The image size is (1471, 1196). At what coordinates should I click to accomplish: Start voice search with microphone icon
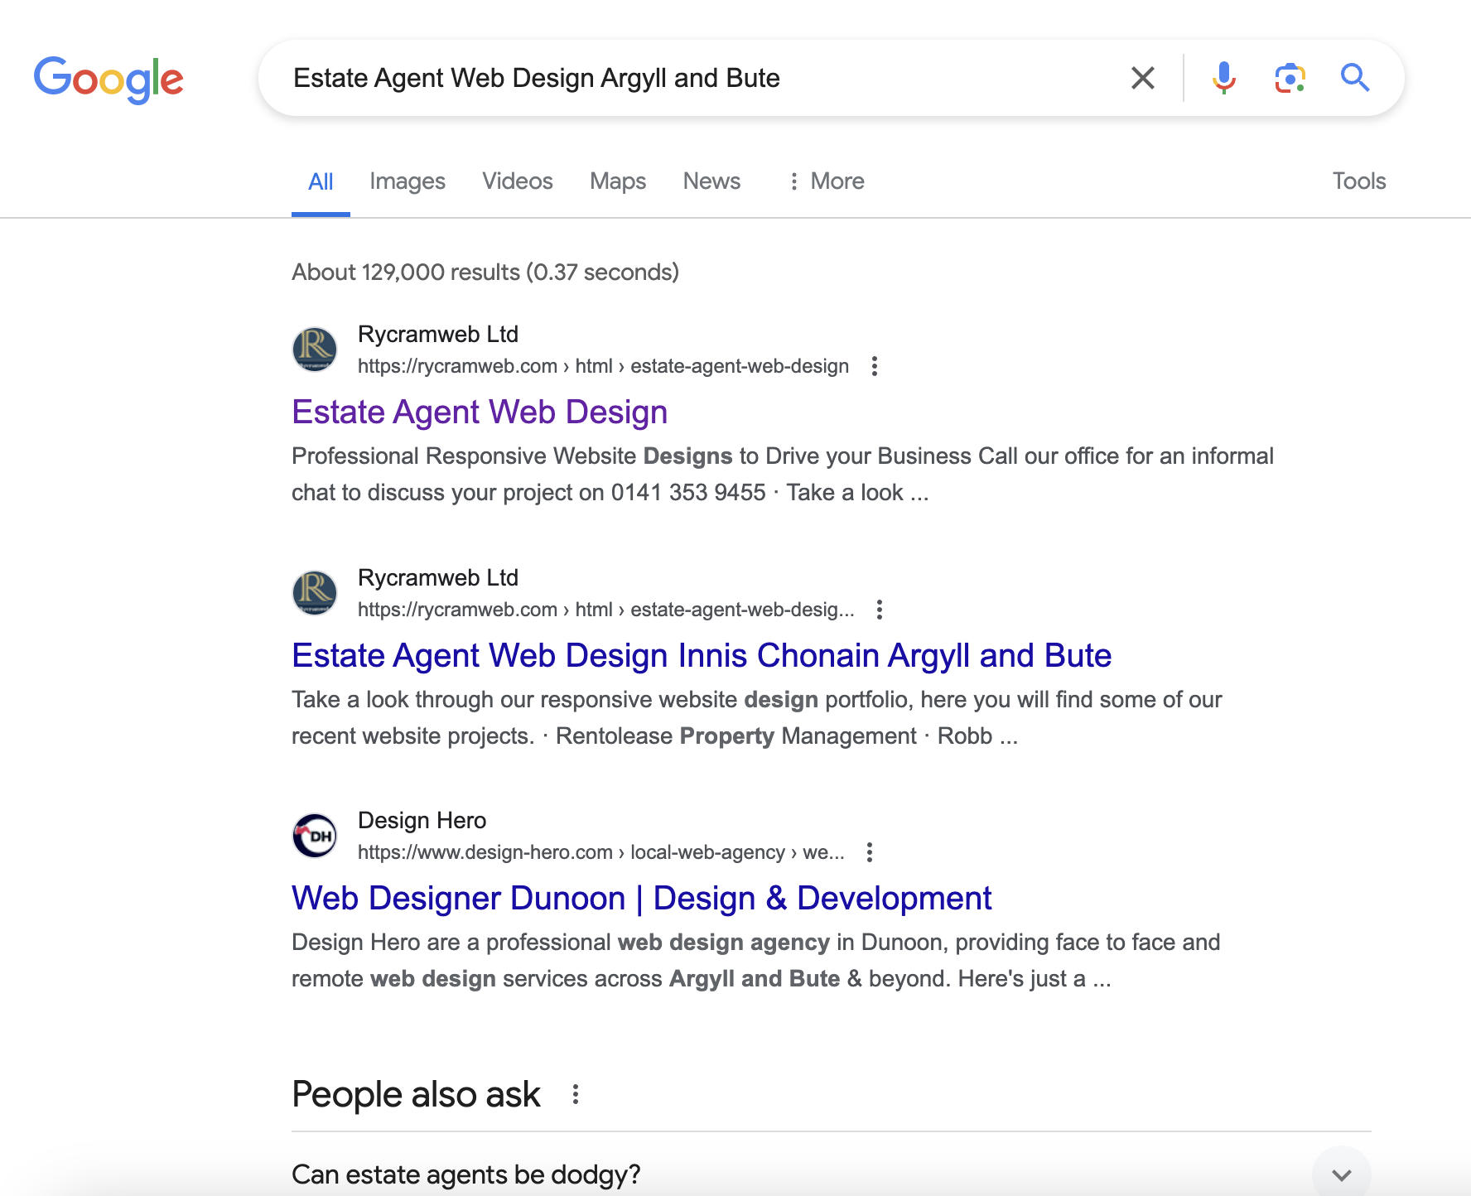(x=1223, y=79)
